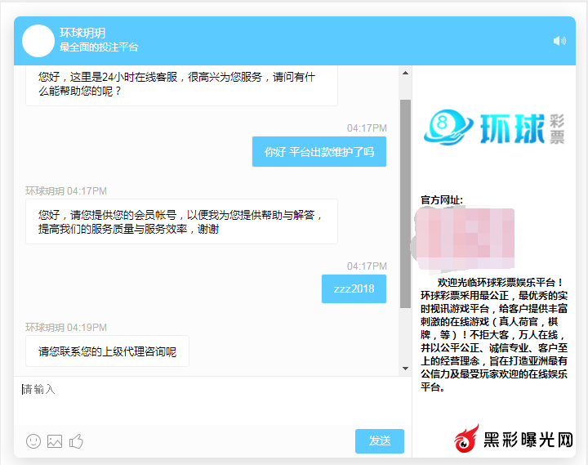This screenshot has height=465, width=588.
Task: Select the sent message 你好 平台出款维护了吗
Action: click(x=318, y=152)
